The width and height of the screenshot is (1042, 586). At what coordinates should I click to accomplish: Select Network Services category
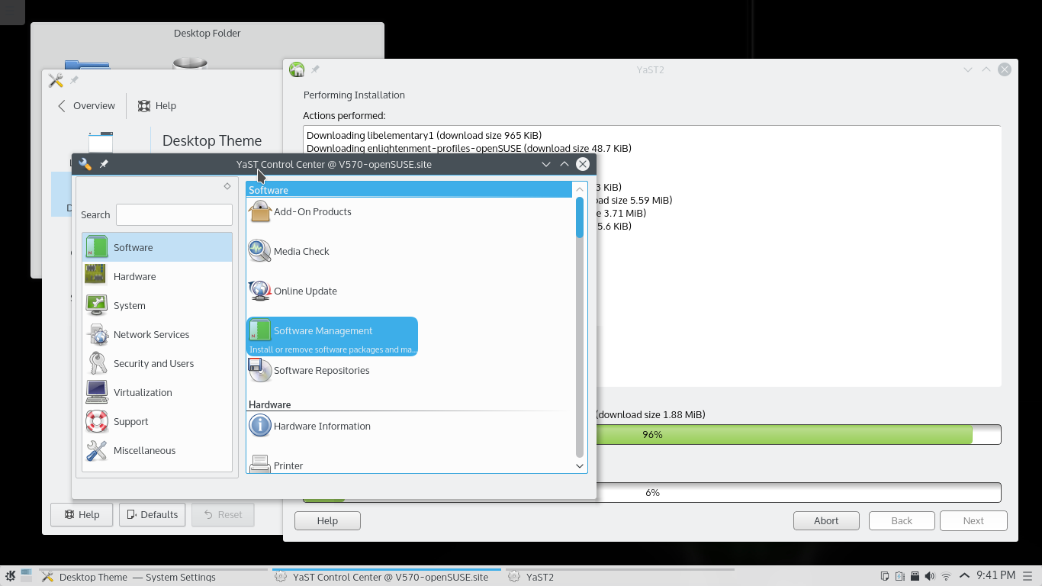[157, 334]
